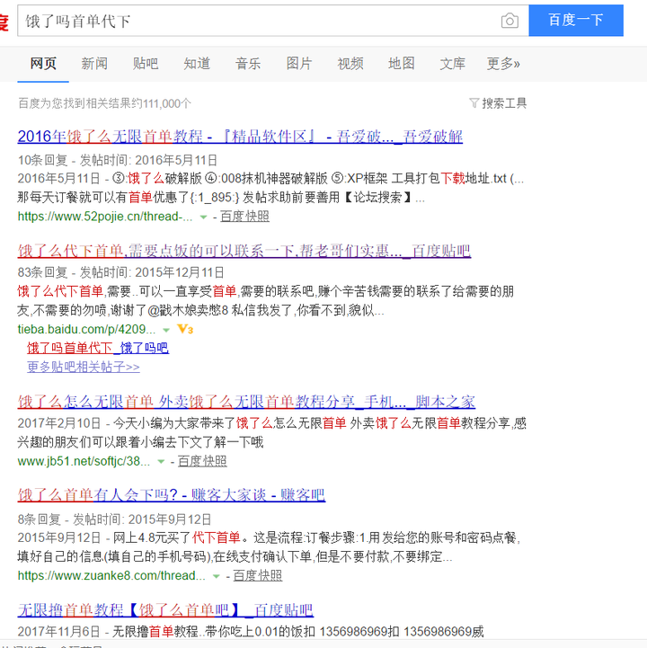Viewport: 647px width, 648px height.
Task: Expand the dropdown arrow after zuanke8.com URL
Action: tap(216, 576)
